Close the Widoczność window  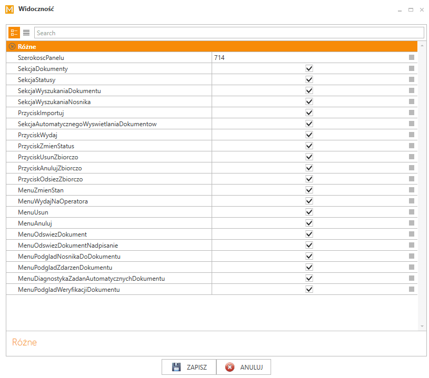pyautogui.click(x=422, y=10)
